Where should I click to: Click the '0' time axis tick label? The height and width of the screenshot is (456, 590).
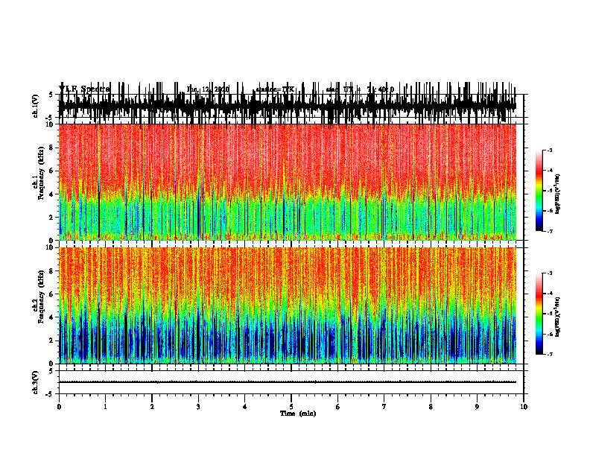point(59,407)
